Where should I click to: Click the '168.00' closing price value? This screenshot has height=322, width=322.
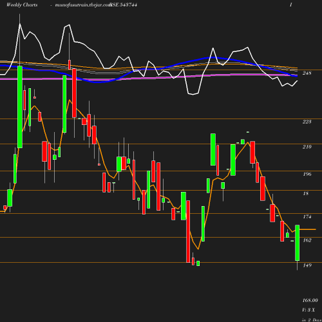click(x=310, y=300)
